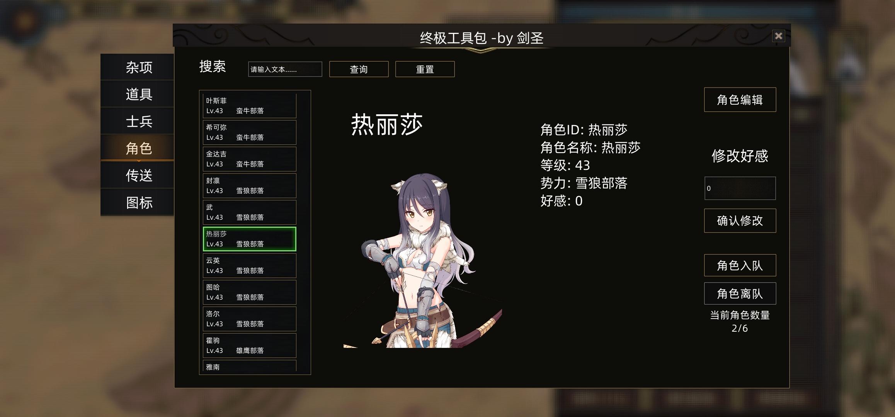Click the 重置 reset button
The height and width of the screenshot is (417, 895).
coord(425,69)
